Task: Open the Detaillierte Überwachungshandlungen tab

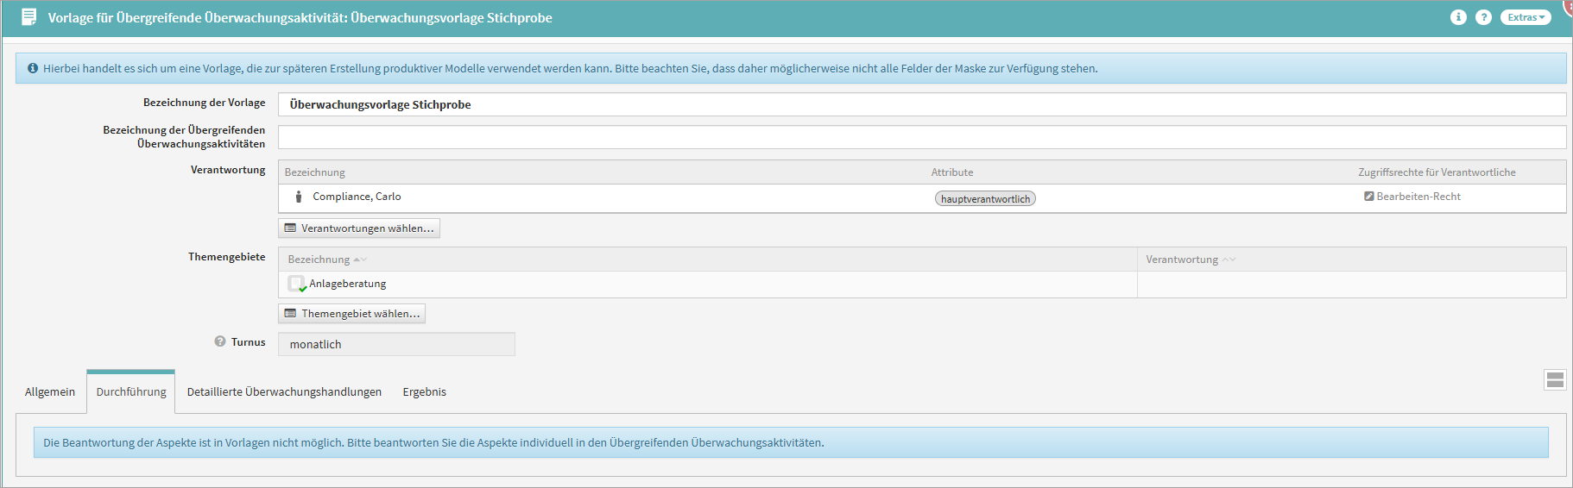Action: [284, 391]
